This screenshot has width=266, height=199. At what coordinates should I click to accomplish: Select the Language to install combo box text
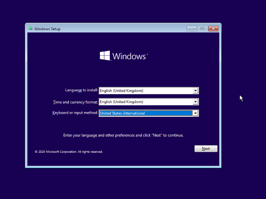144,90
